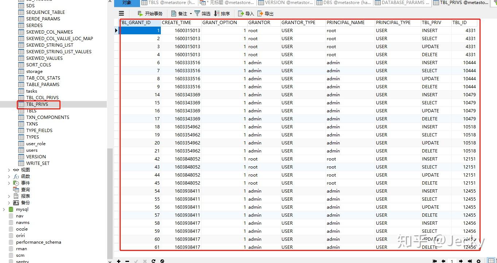Switch to the Objects (对象) tab

click(127, 3)
